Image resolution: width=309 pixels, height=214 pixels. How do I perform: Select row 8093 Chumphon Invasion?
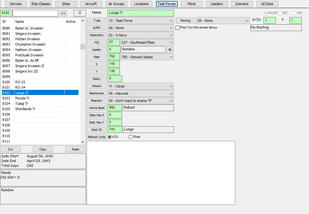[x=40, y=44]
